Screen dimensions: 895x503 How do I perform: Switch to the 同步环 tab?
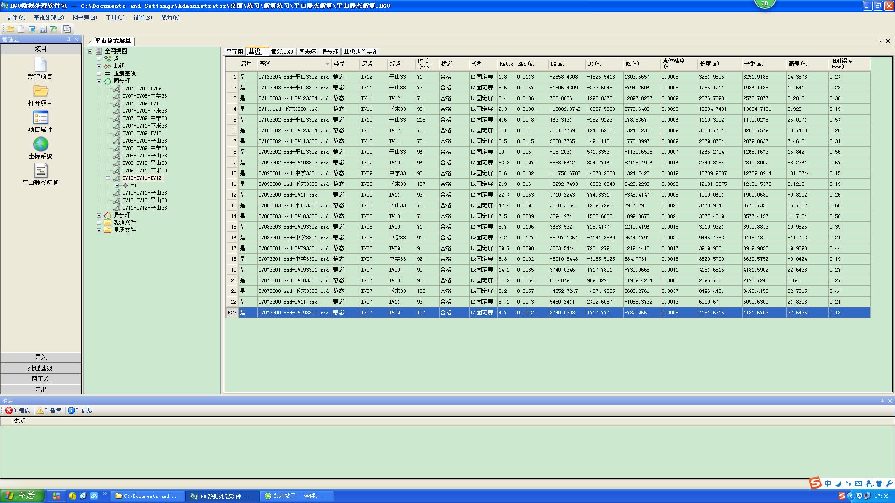tap(307, 52)
